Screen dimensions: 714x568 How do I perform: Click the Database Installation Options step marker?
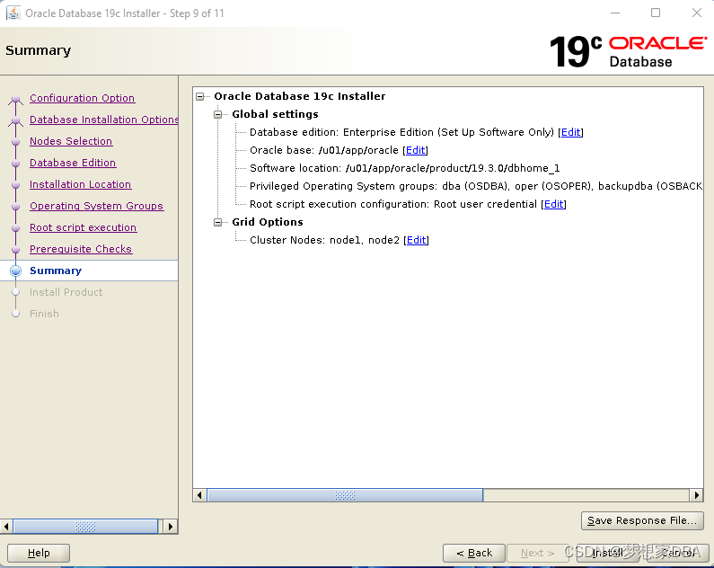tap(15, 120)
